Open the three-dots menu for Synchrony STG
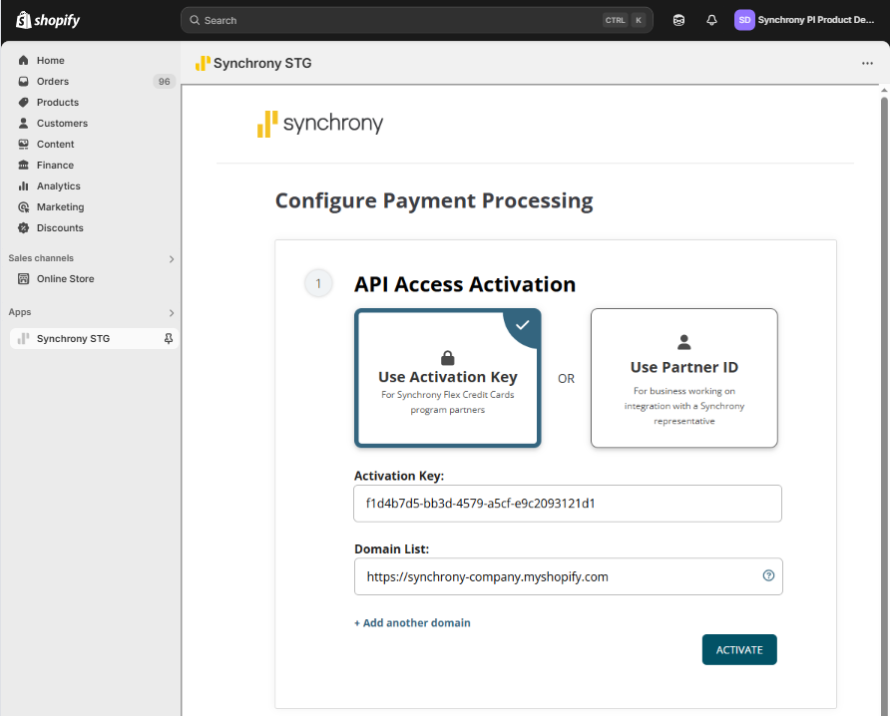The image size is (890, 716). coord(867,63)
